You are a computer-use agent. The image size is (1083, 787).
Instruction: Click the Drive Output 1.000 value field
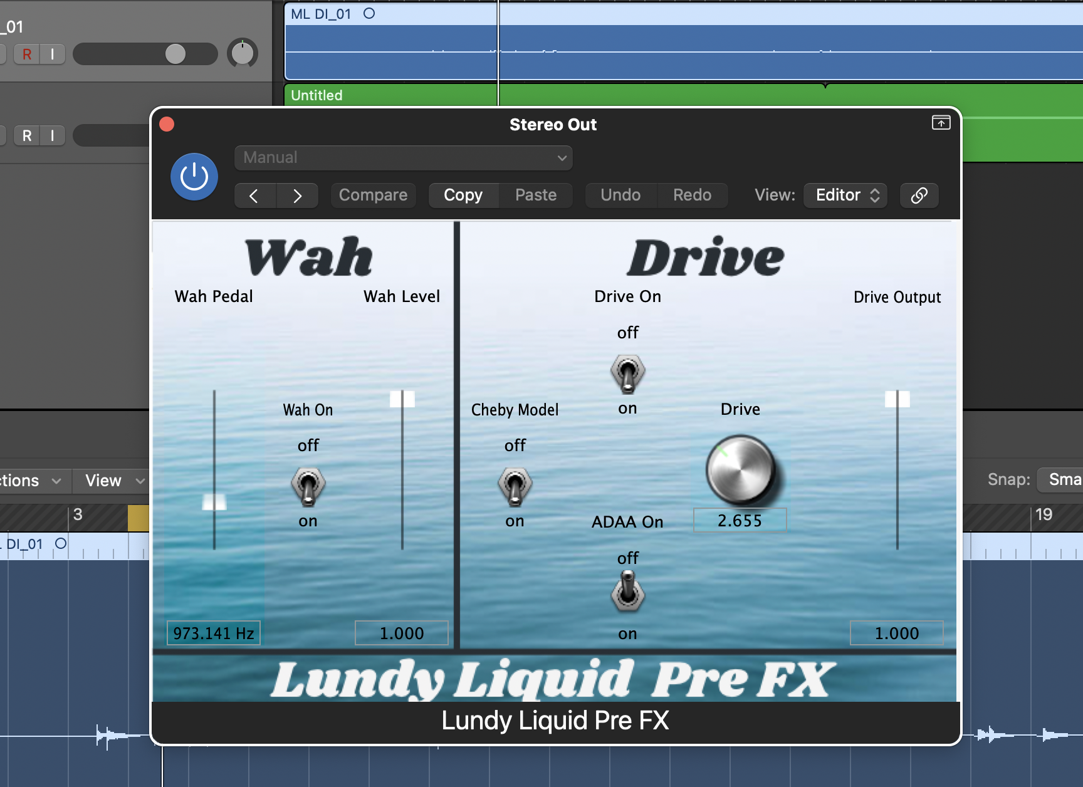pyautogui.click(x=897, y=633)
